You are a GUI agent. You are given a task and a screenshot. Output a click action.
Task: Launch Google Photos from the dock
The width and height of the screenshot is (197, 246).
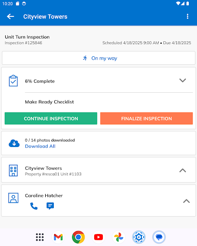119,237
